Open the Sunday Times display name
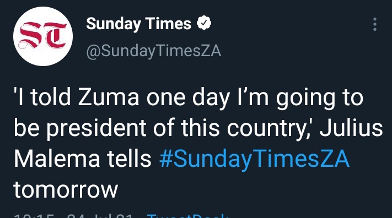 pos(138,24)
